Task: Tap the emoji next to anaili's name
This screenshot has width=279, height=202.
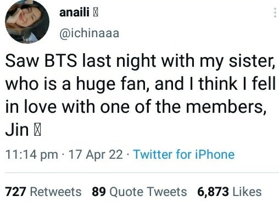Action: [x=96, y=13]
